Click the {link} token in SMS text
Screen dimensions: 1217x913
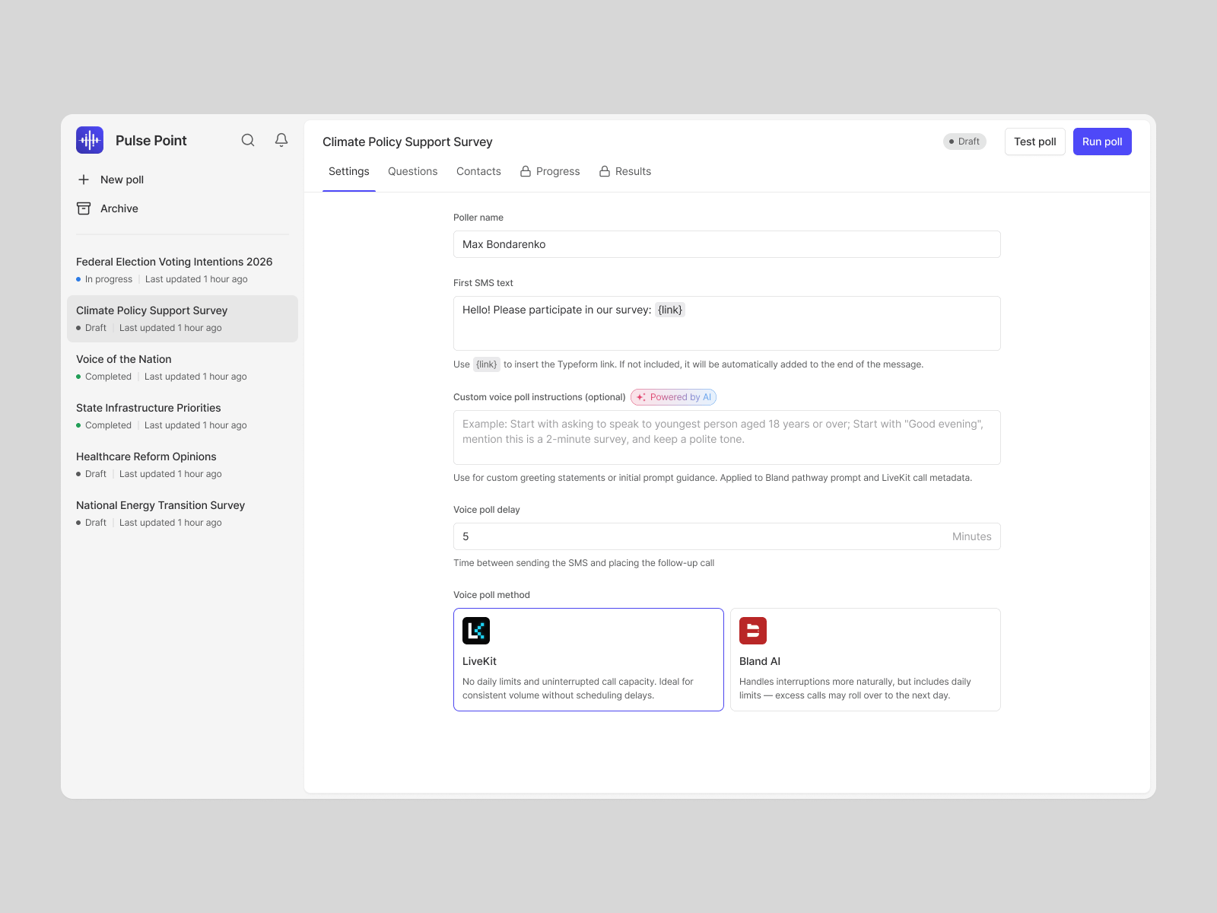[x=670, y=310]
